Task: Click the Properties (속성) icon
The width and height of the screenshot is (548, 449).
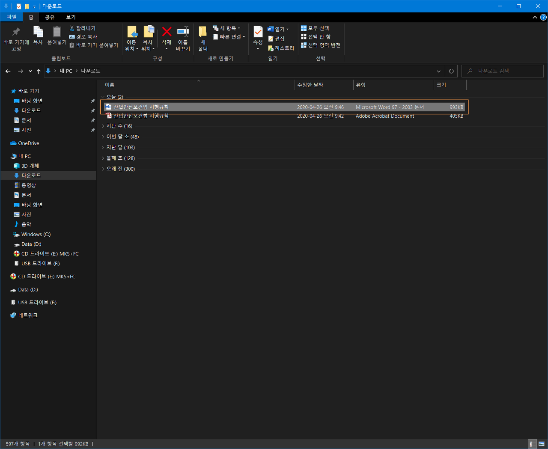Action: tap(258, 32)
